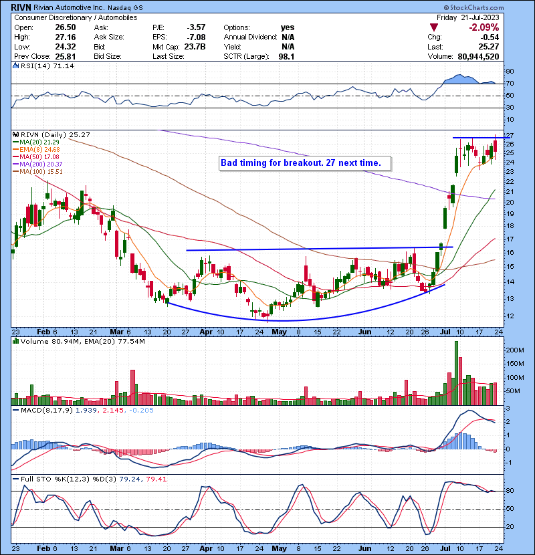Click the StockCharts.com copyright label
535x555 pixels.
pos(473,7)
